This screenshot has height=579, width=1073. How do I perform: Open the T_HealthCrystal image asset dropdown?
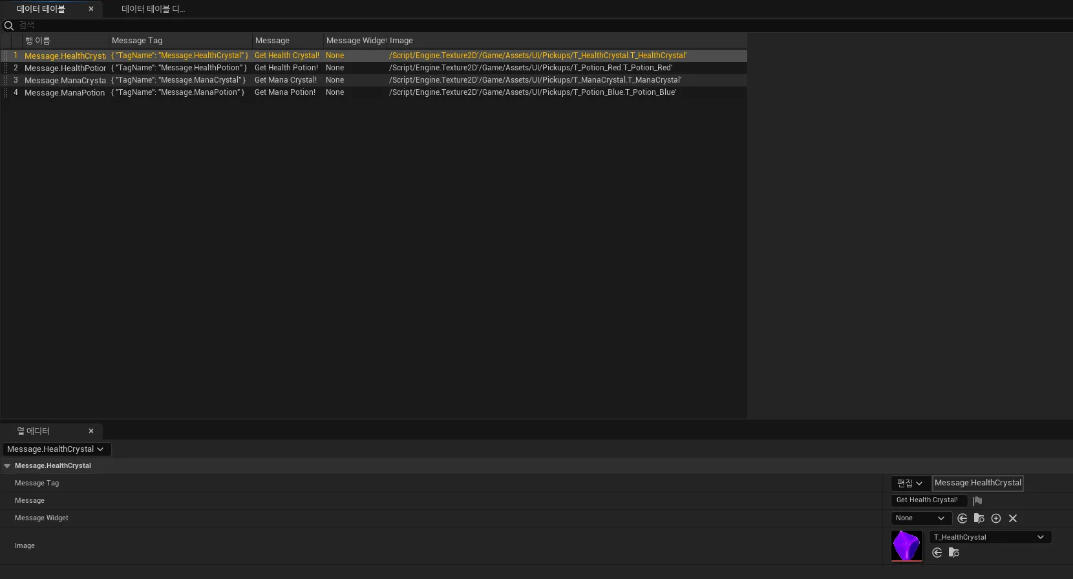point(990,537)
